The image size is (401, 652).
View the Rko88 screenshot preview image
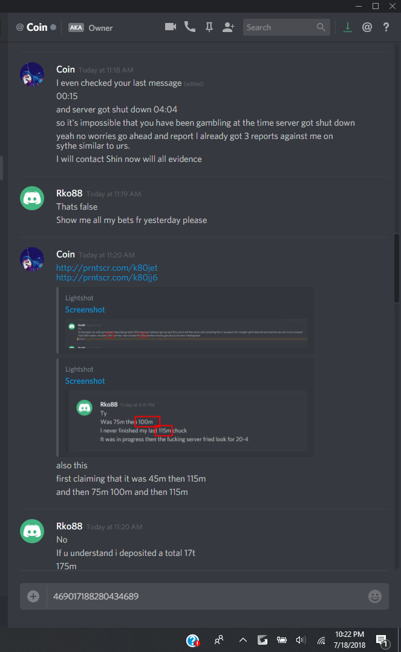pyautogui.click(x=187, y=421)
